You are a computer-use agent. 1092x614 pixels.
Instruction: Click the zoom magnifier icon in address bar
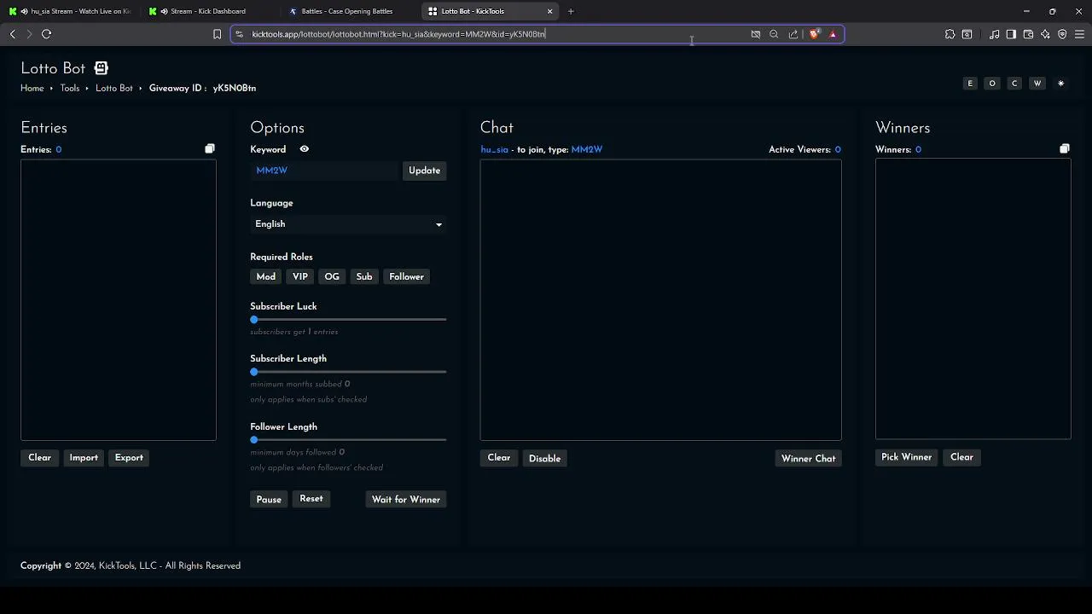[x=774, y=34]
